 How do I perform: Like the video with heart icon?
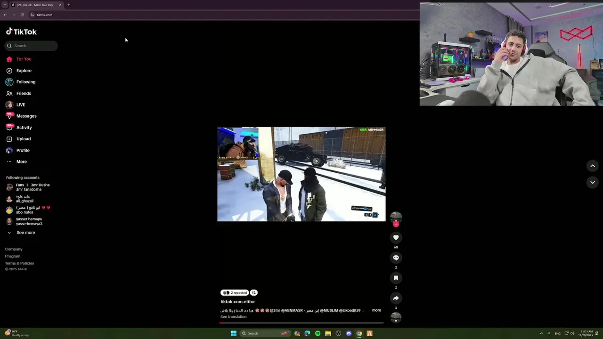tap(396, 237)
